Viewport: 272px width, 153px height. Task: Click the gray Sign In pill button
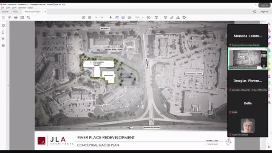point(264,5)
